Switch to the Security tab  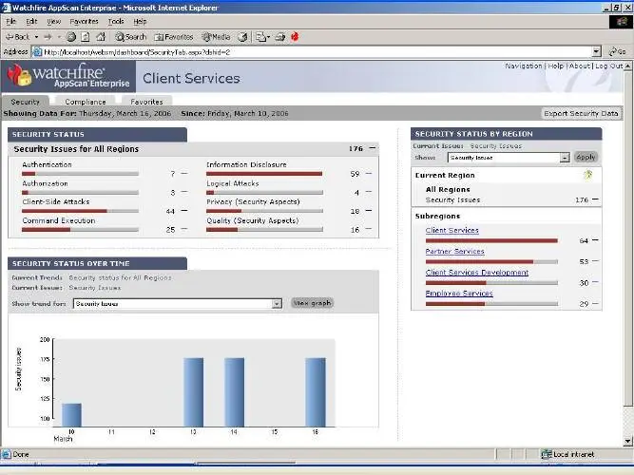(x=25, y=102)
